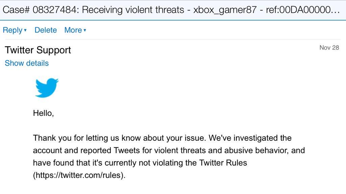Click the words 'Twitter Rules' in body
The height and width of the screenshot is (194, 346).
click(x=223, y=163)
